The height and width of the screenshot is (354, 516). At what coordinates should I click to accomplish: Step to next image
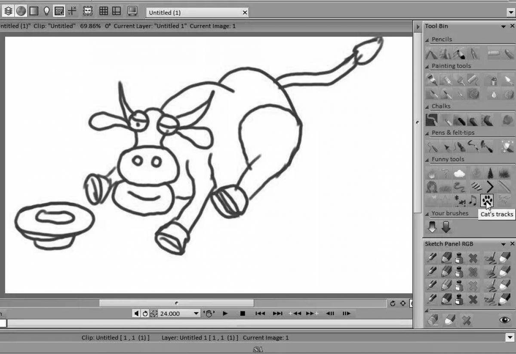pos(346,314)
